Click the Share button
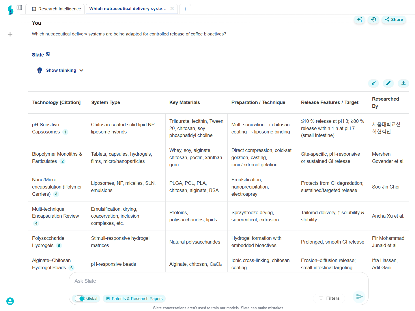The height and width of the screenshot is (311, 415). [x=394, y=20]
